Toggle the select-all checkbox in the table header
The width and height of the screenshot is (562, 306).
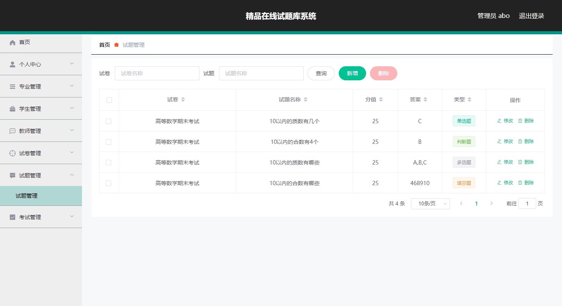click(x=109, y=100)
